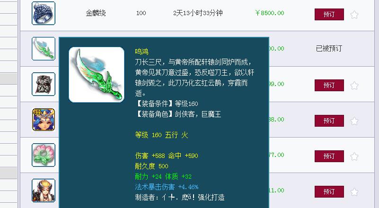The width and height of the screenshot is (379, 208).
Task: Click the 金麟绕 ring item icon
Action: click(x=44, y=13)
